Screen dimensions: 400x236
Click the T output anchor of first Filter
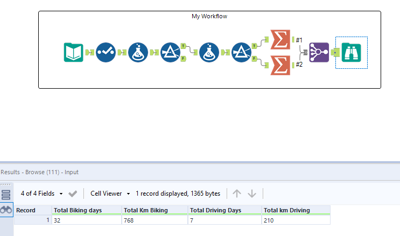tap(183, 46)
